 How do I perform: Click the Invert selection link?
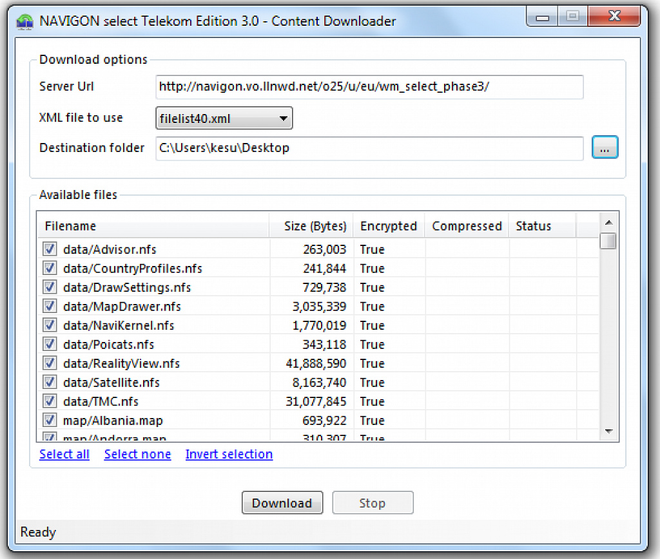(x=229, y=454)
